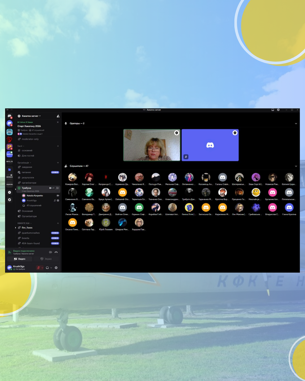The height and width of the screenshot is (381, 305).
Task: Open direct messages Discord home icon
Action: coord(9,116)
